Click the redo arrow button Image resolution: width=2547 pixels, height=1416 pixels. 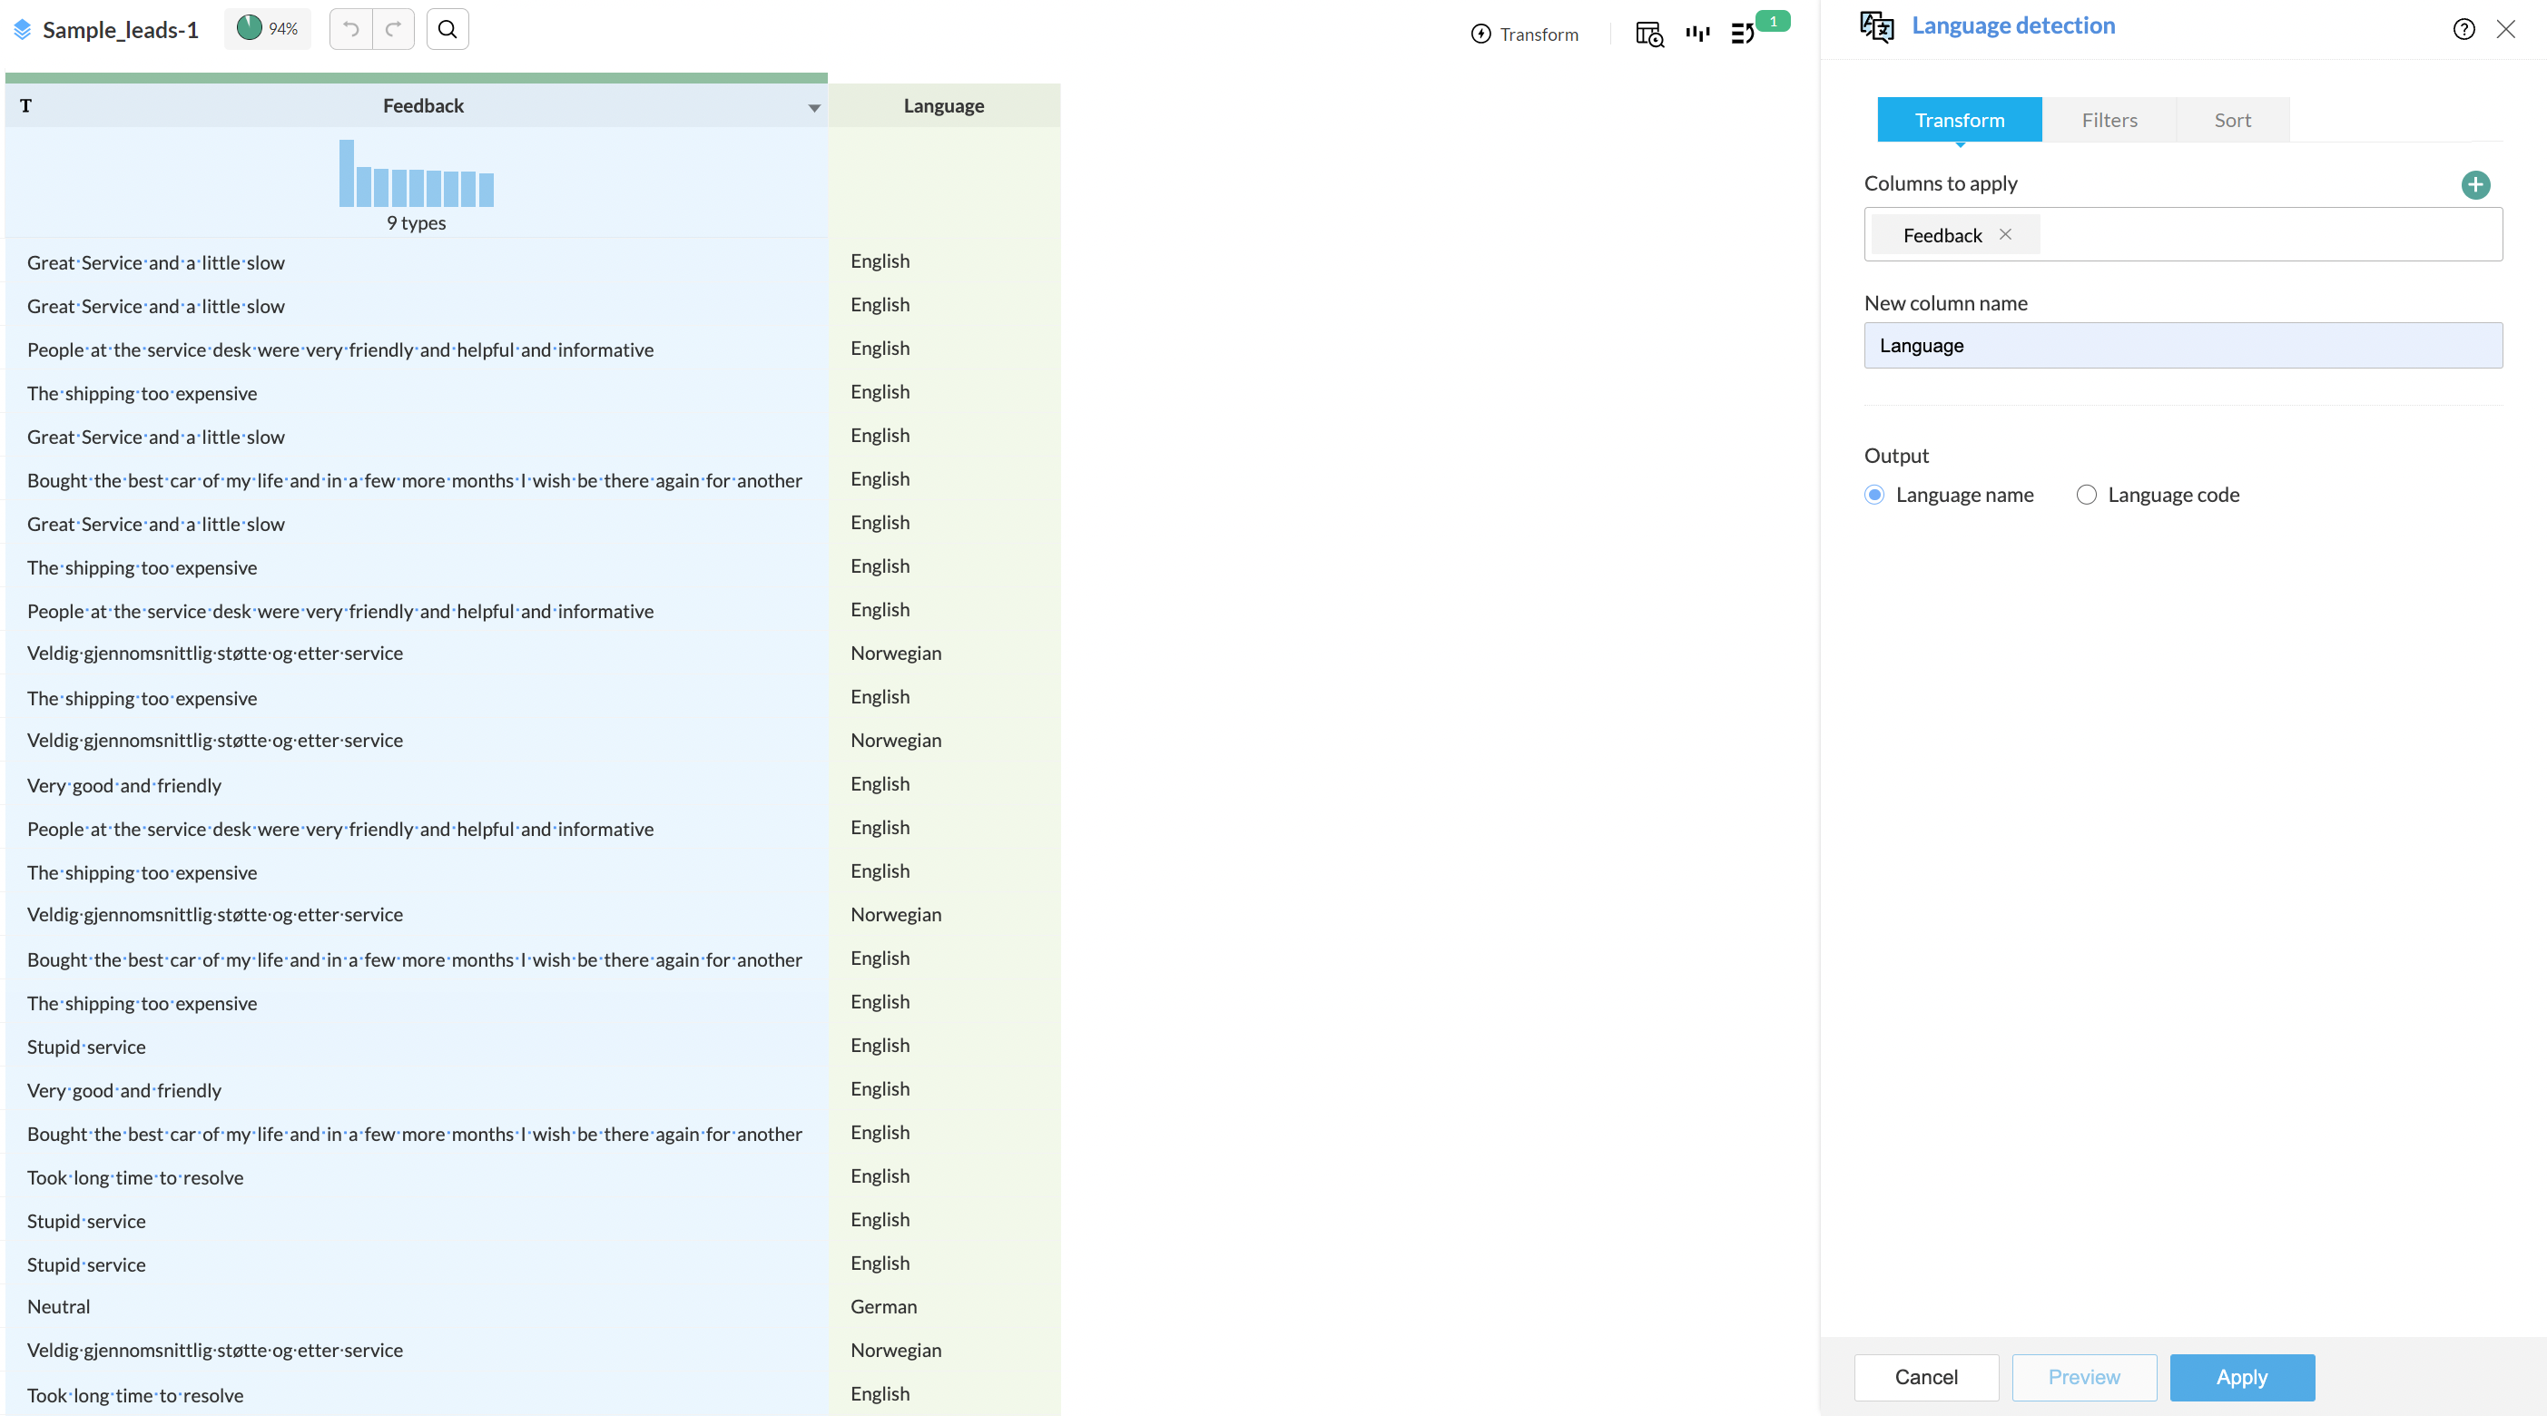pos(394,30)
